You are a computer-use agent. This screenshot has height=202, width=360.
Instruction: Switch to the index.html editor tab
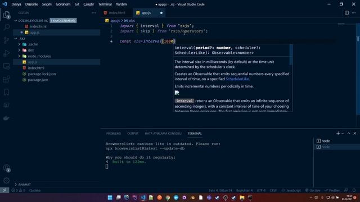[117, 13]
